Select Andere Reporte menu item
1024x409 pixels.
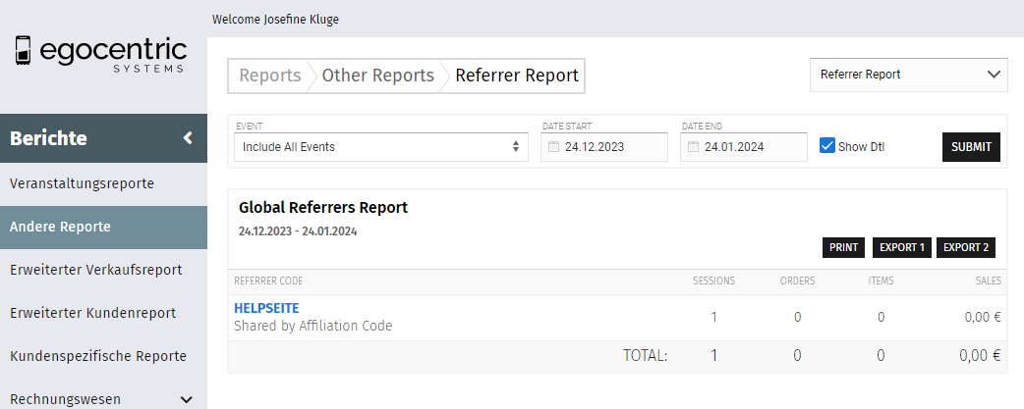(x=61, y=227)
